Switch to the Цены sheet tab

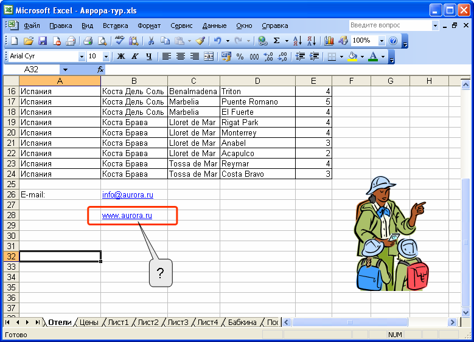pos(89,323)
